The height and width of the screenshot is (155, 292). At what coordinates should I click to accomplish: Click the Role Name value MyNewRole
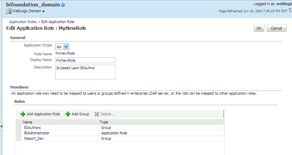pyautogui.click(x=65, y=53)
